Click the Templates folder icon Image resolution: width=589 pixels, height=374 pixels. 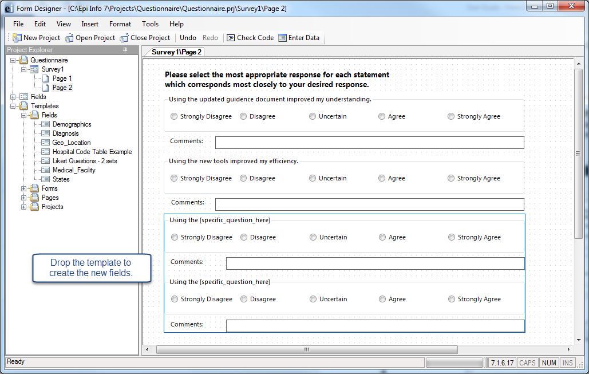pyautogui.click(x=23, y=106)
